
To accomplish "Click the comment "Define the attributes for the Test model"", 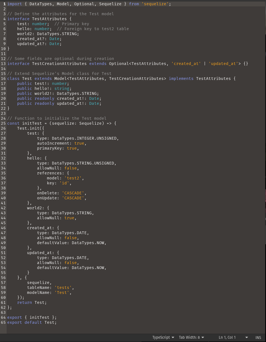I will click(60, 14).
